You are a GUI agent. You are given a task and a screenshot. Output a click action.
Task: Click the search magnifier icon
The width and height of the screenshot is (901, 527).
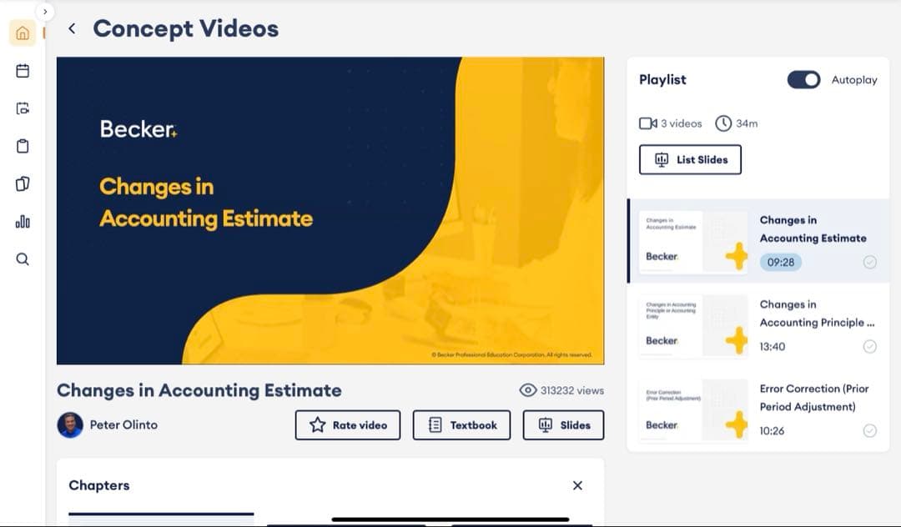23,259
